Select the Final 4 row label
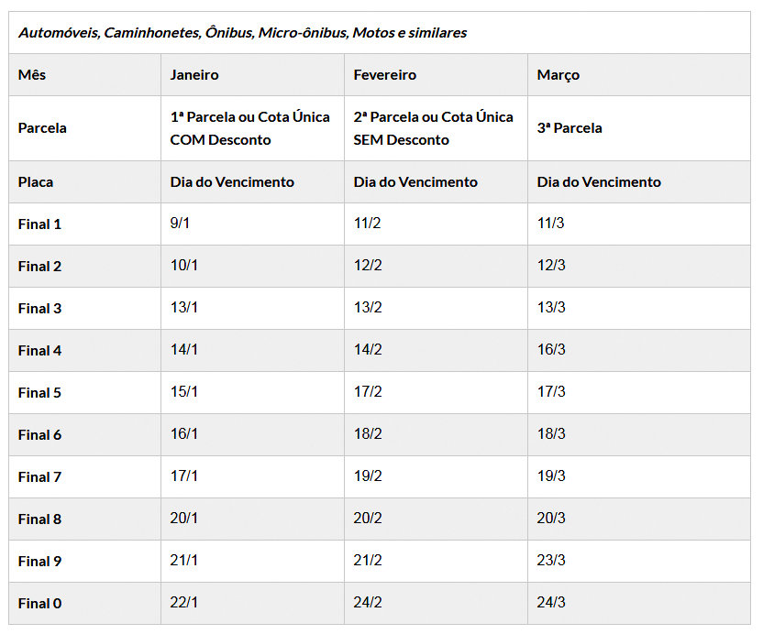 (39, 351)
